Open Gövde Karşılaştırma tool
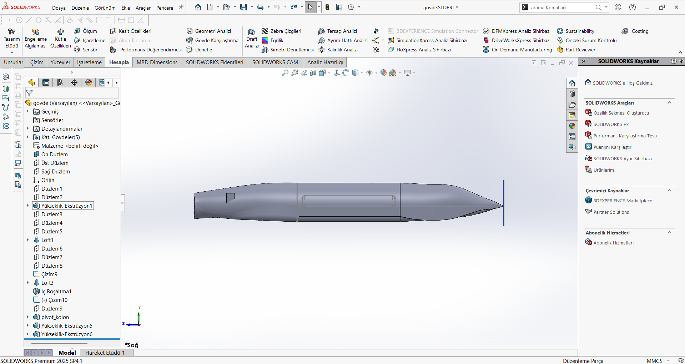The image size is (685, 364). (212, 40)
